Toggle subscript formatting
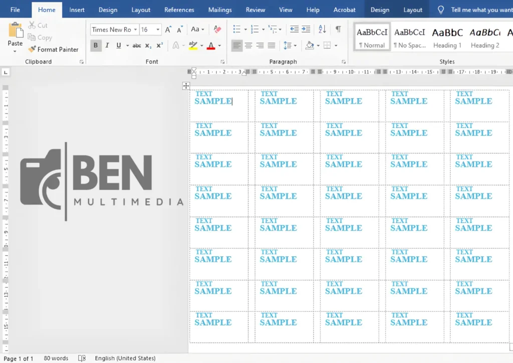513x363 pixels. pyautogui.click(x=148, y=45)
